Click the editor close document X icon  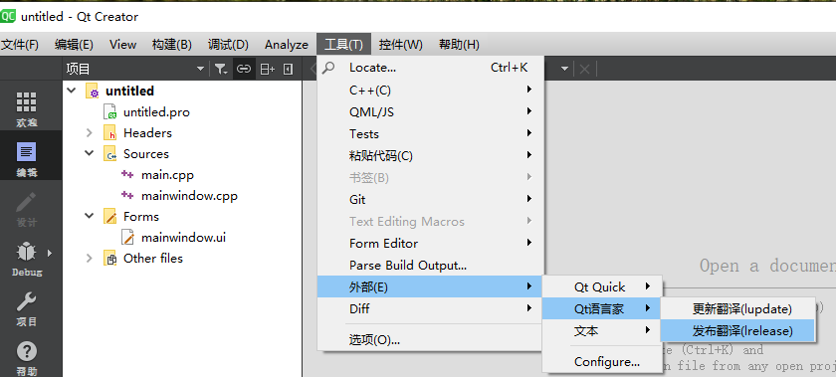coord(584,69)
